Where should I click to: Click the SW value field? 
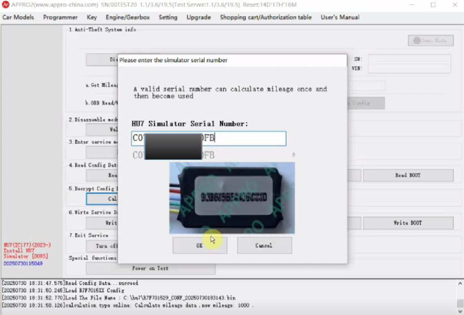point(409,59)
